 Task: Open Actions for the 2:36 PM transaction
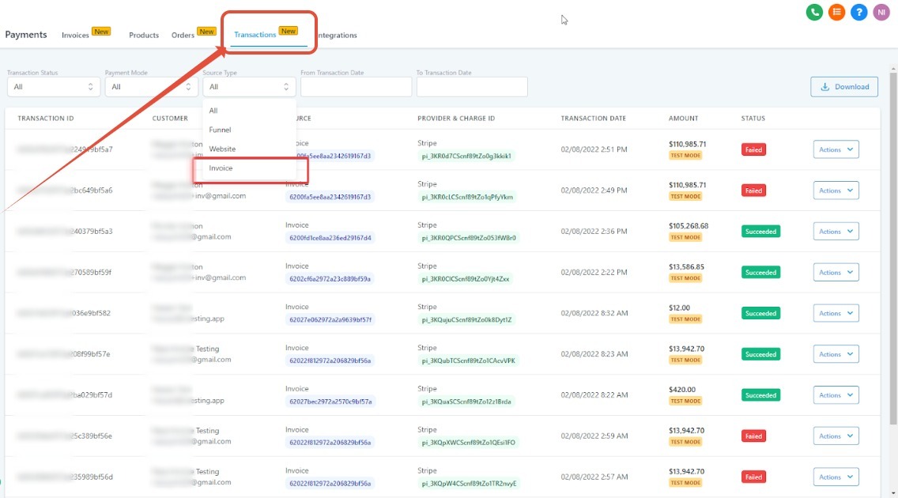click(x=836, y=232)
